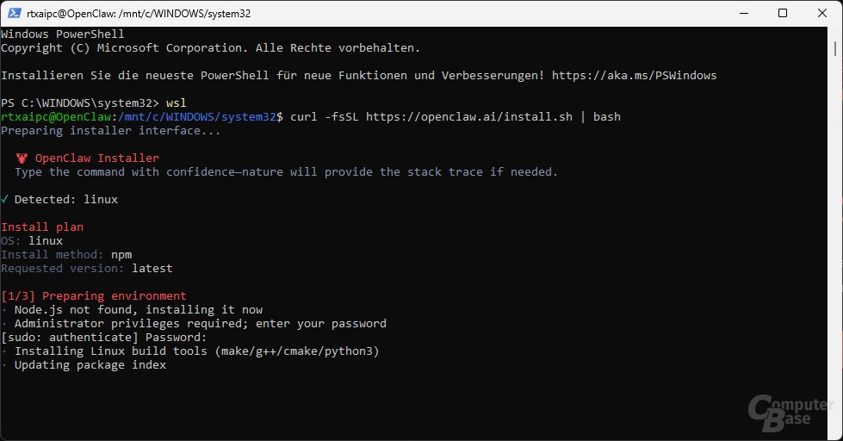Click the 'wsl' command text
Viewport: 843px width, 441px height.
tap(177, 102)
